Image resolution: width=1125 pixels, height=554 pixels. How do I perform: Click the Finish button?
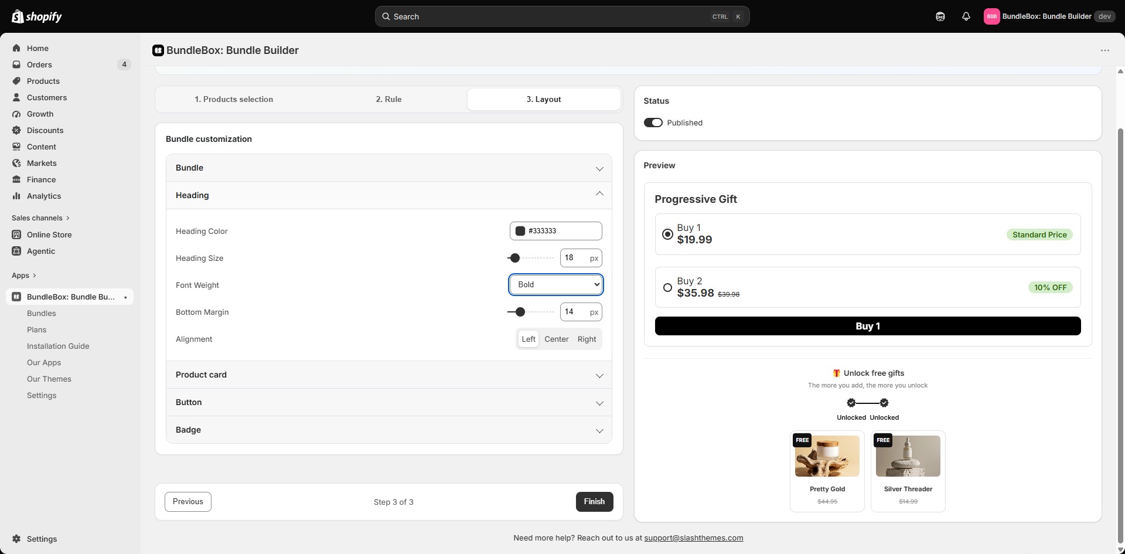594,502
